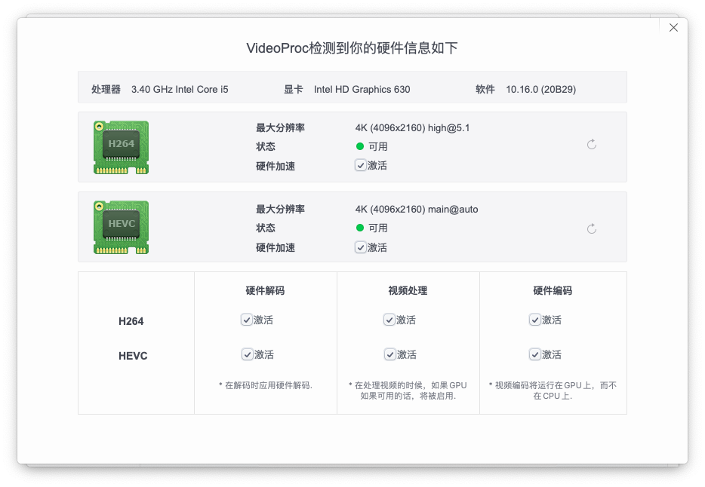Click the 硬件解码 column header
Image resolution: width=705 pixels, height=487 pixels.
(265, 290)
